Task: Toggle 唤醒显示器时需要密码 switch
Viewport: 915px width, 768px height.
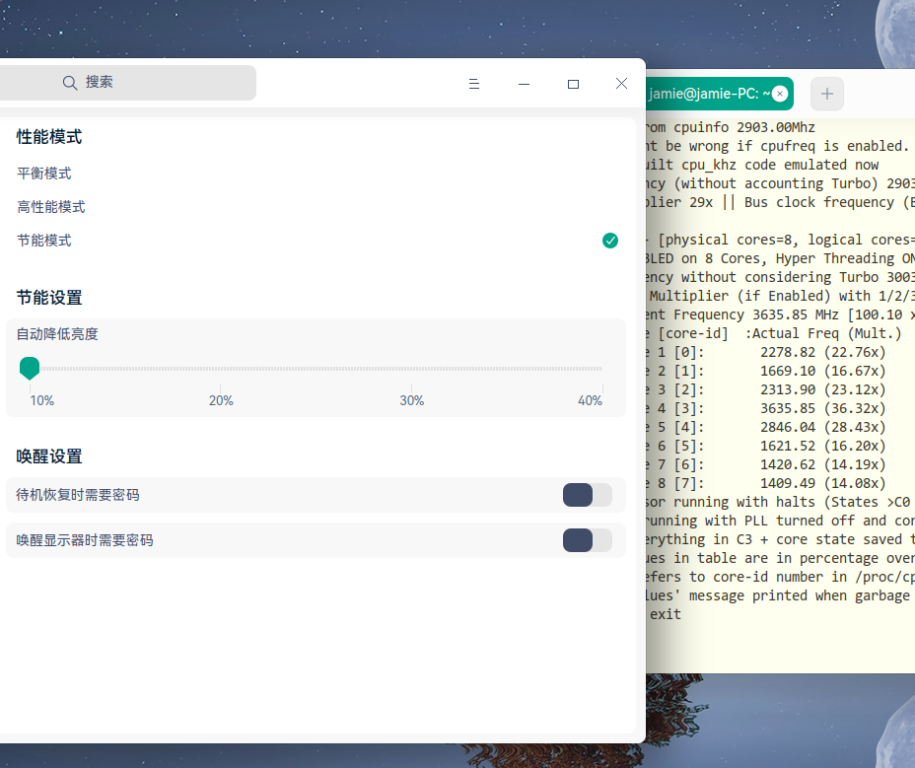Action: (x=587, y=540)
